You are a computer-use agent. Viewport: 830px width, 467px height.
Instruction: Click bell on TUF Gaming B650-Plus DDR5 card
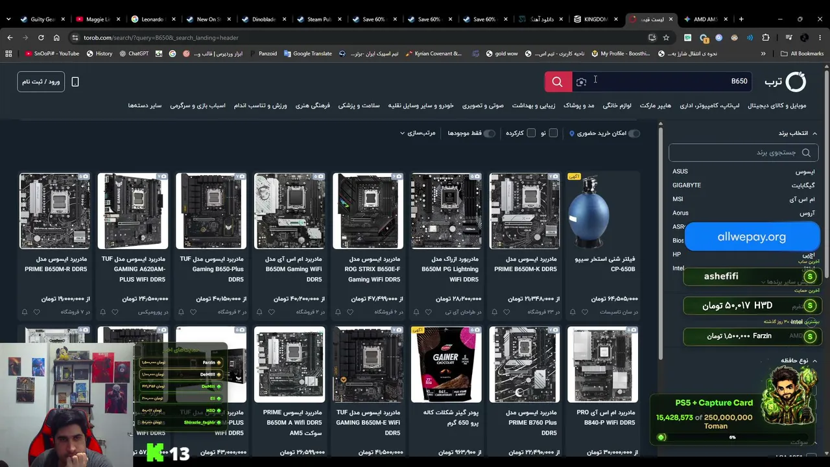click(182, 312)
